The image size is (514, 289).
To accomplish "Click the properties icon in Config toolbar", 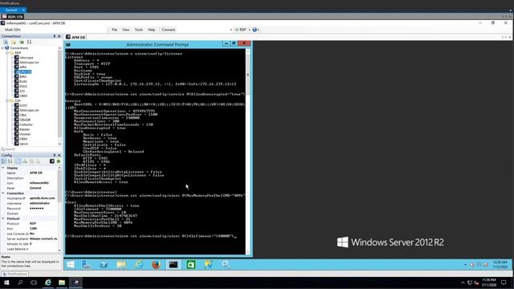I will (x=18, y=161).
